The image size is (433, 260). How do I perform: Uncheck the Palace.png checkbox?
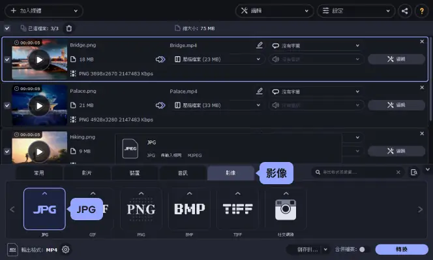(7, 105)
